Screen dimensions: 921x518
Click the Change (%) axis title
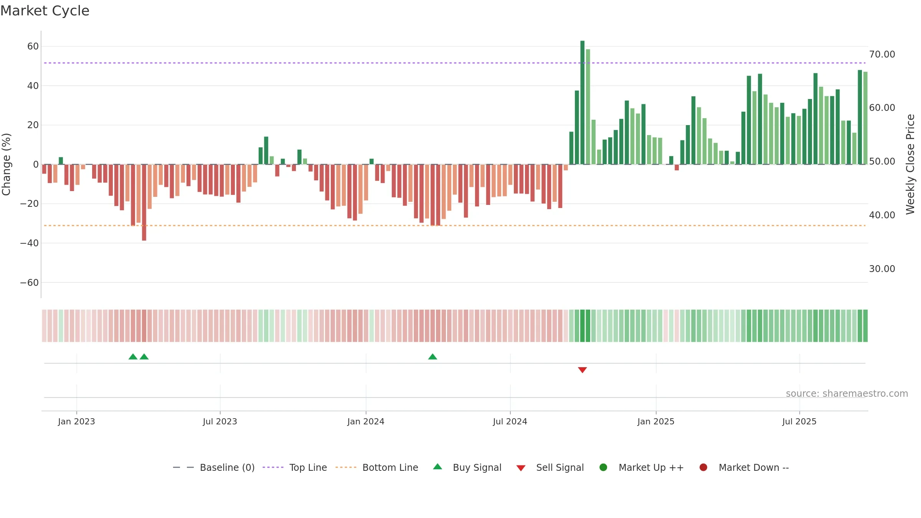coord(6,164)
